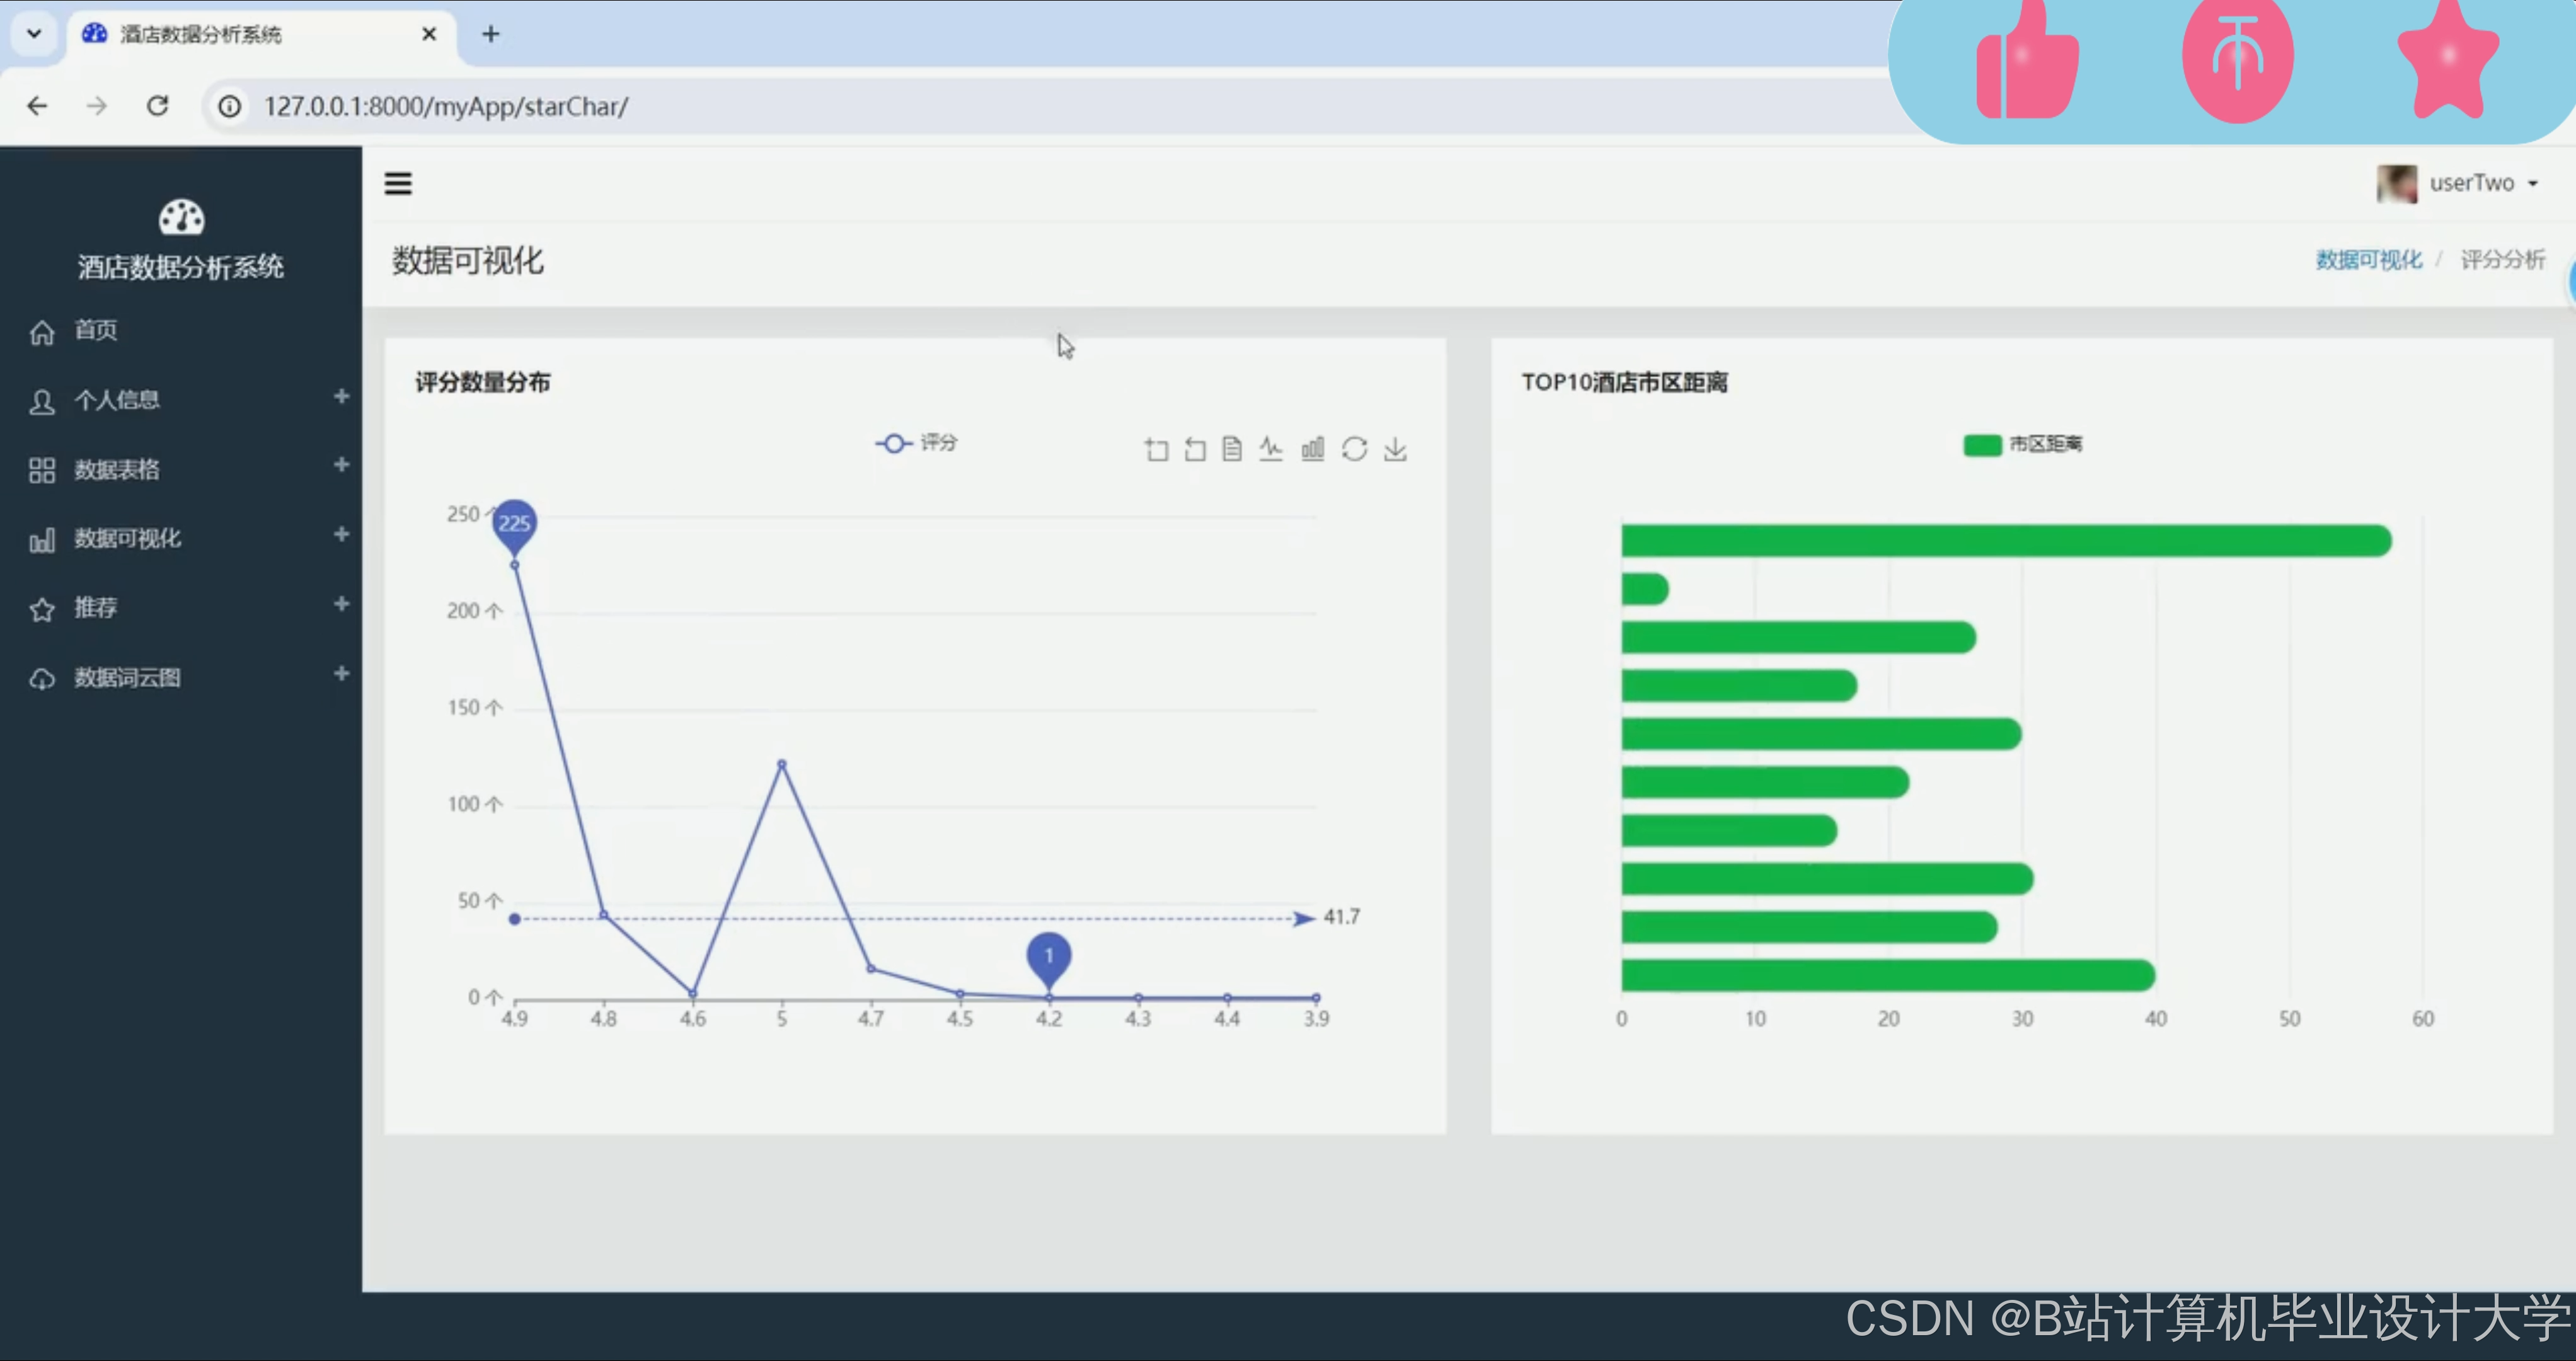Image resolution: width=2576 pixels, height=1361 pixels.
Task: Open a new browser tab
Action: (491, 34)
